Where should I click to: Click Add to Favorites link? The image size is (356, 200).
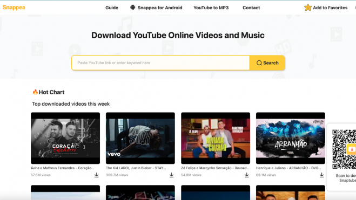(330, 8)
